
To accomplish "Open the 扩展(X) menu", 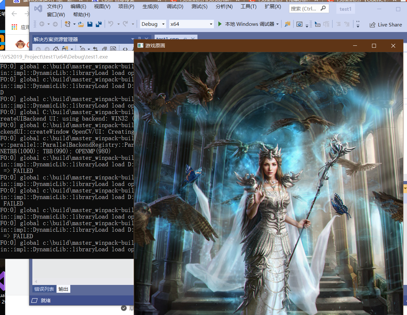I will (273, 7).
